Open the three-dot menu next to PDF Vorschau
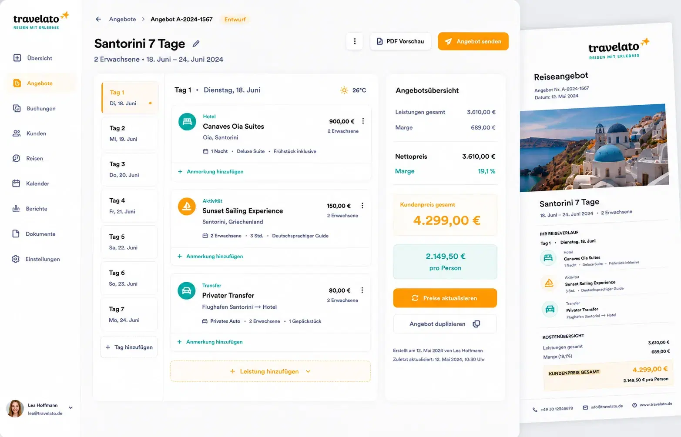The height and width of the screenshot is (437, 681). [355, 41]
